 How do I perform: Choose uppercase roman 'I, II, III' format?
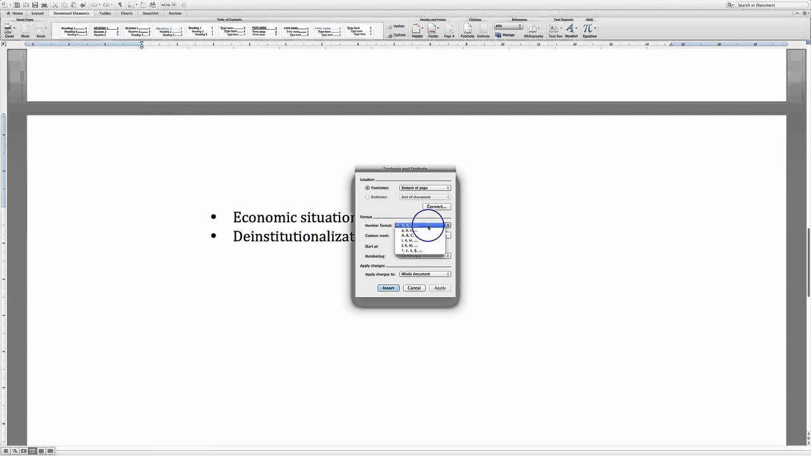pos(419,246)
